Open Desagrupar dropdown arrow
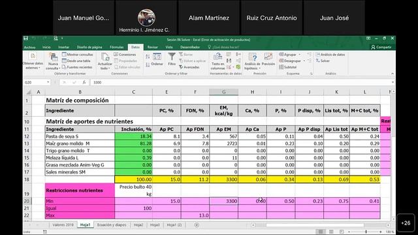 click(x=304, y=61)
